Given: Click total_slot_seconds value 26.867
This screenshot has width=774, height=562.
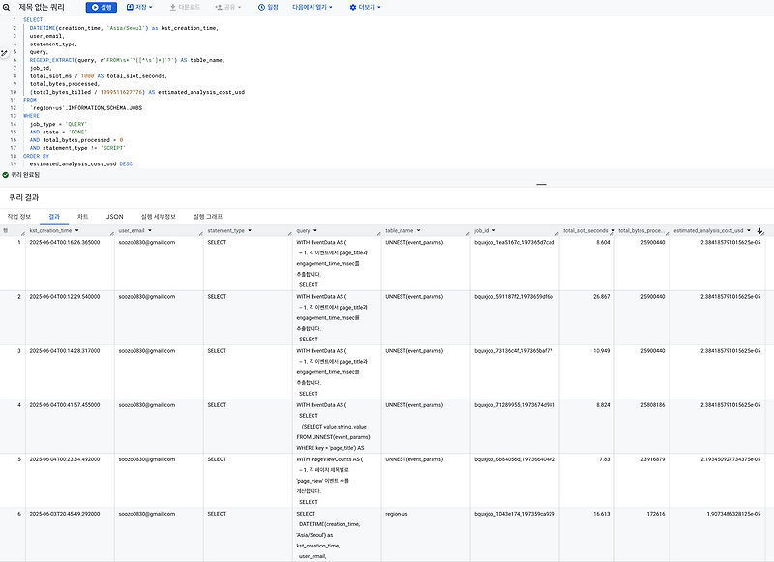Looking at the screenshot, I should (601, 297).
